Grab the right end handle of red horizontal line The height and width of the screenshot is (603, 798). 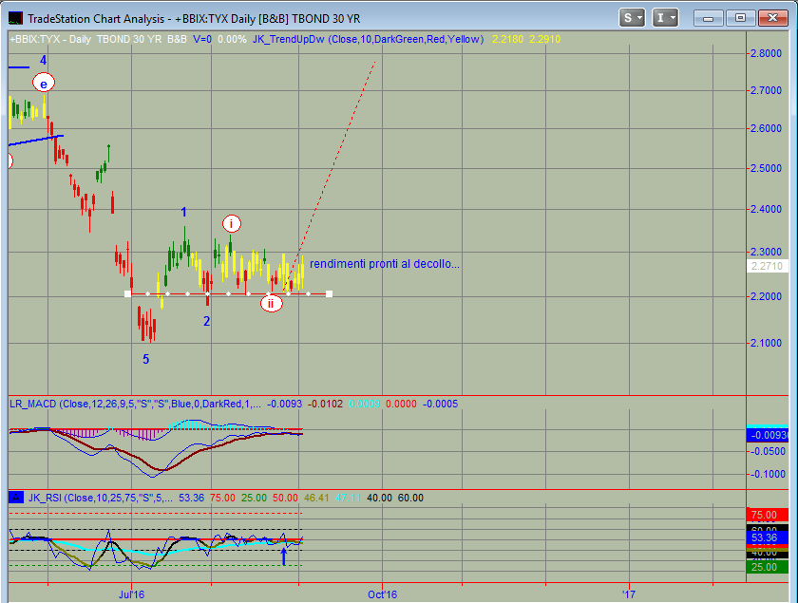click(330, 294)
